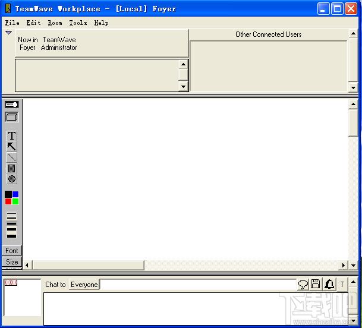Image resolution: width=362 pixels, height=328 pixels.
Task: Pick the red color swatch
Action: click(x=8, y=201)
